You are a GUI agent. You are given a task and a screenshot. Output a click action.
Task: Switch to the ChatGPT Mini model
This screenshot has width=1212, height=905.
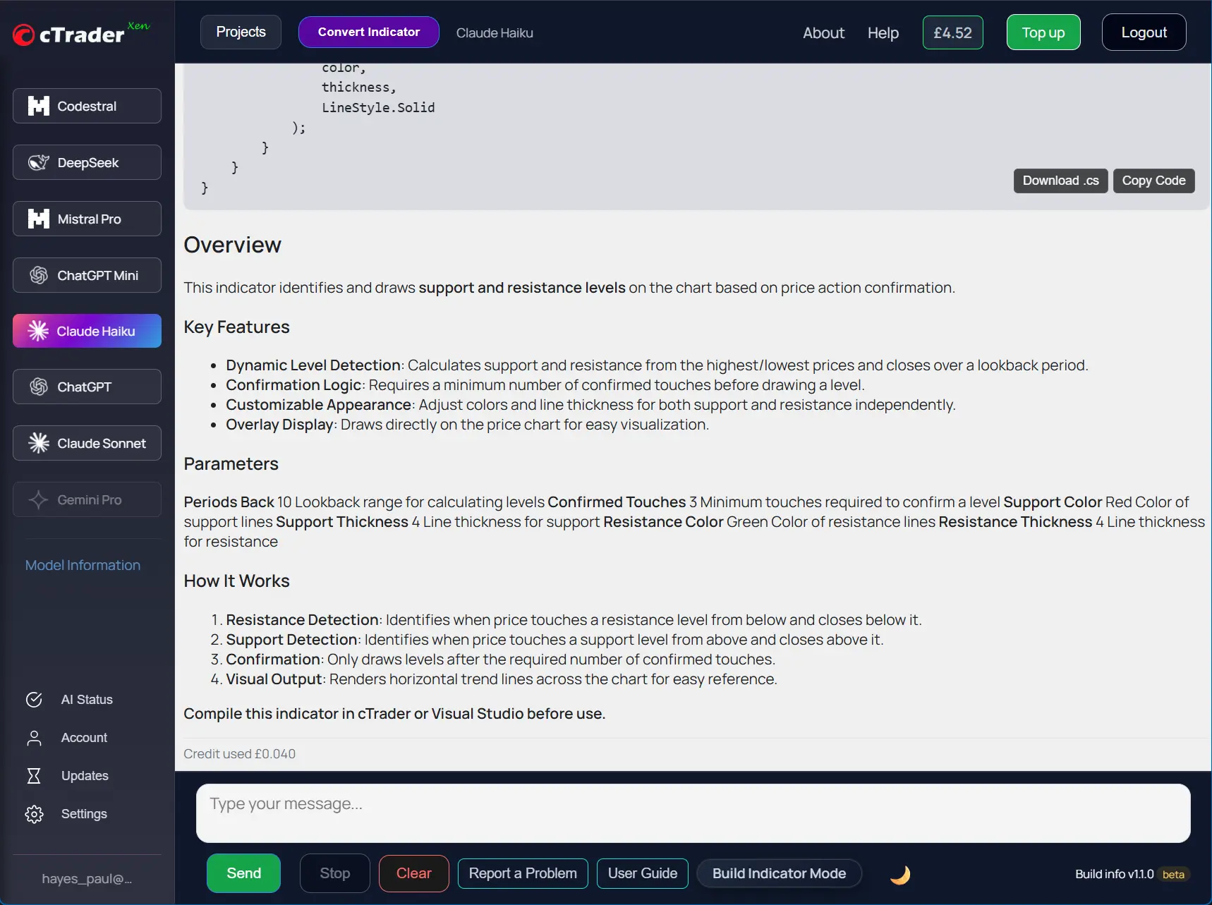[87, 275]
